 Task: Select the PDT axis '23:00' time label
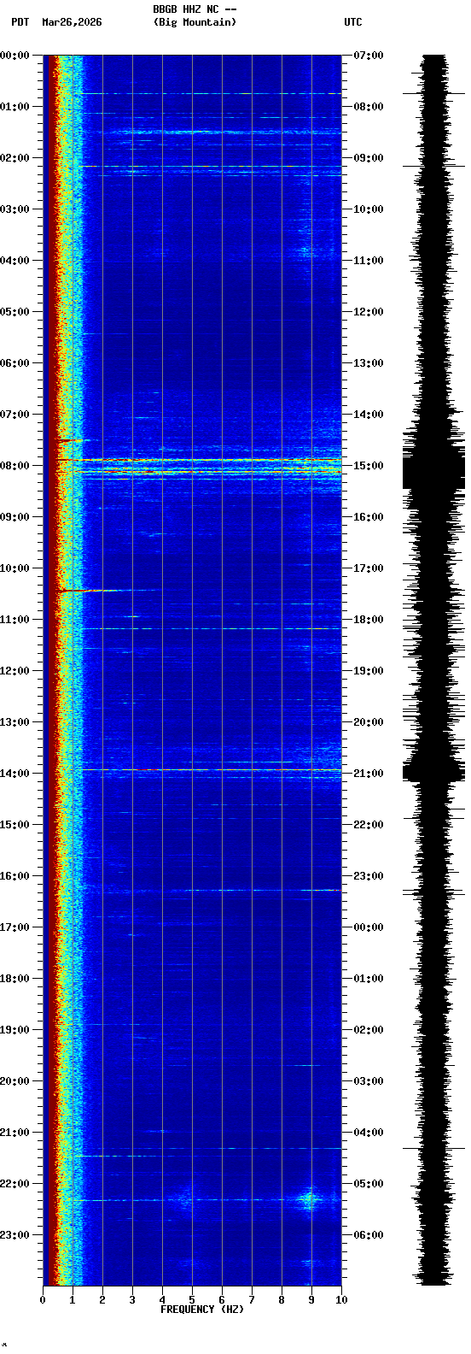point(15,1235)
